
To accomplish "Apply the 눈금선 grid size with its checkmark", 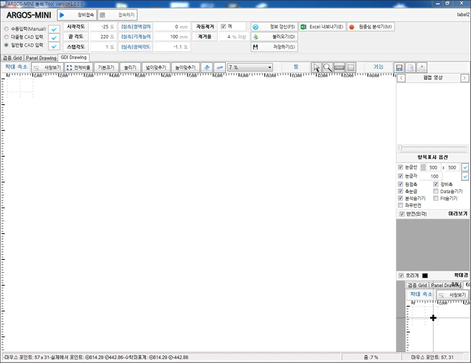I will pos(465,167).
